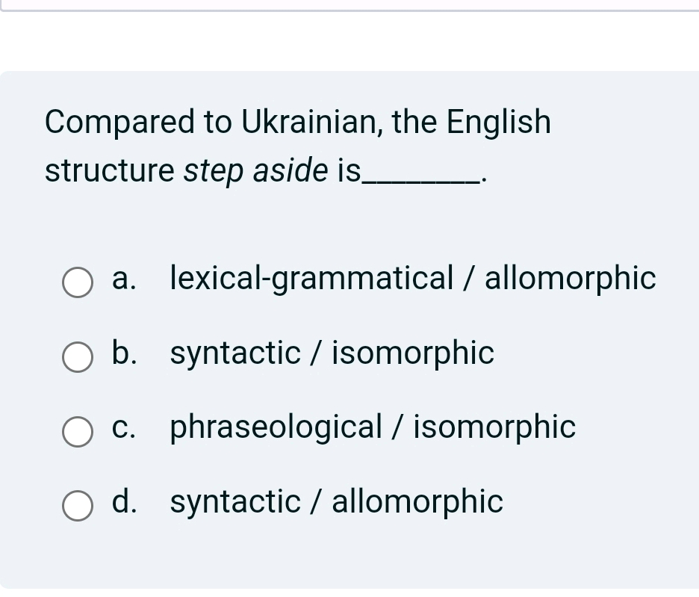Image resolution: width=699 pixels, height=597 pixels.
Task: Click the option label 'd.'
Action: point(124,501)
